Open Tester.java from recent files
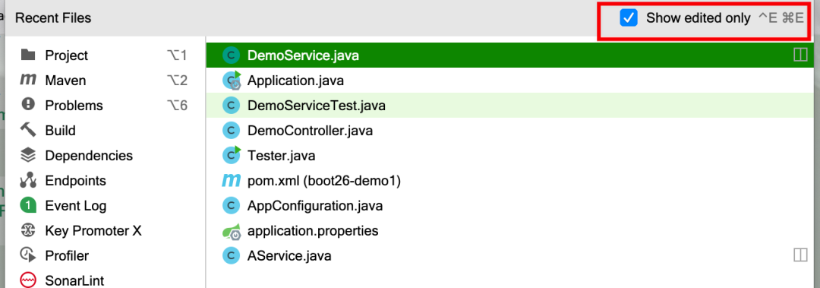This screenshot has width=820, height=288. (510, 156)
